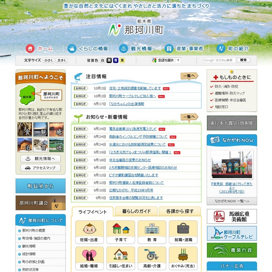Click the 就職・退職 briefcase icon
Image resolution: width=272 pixels, height=272 pixels.
[183, 229]
